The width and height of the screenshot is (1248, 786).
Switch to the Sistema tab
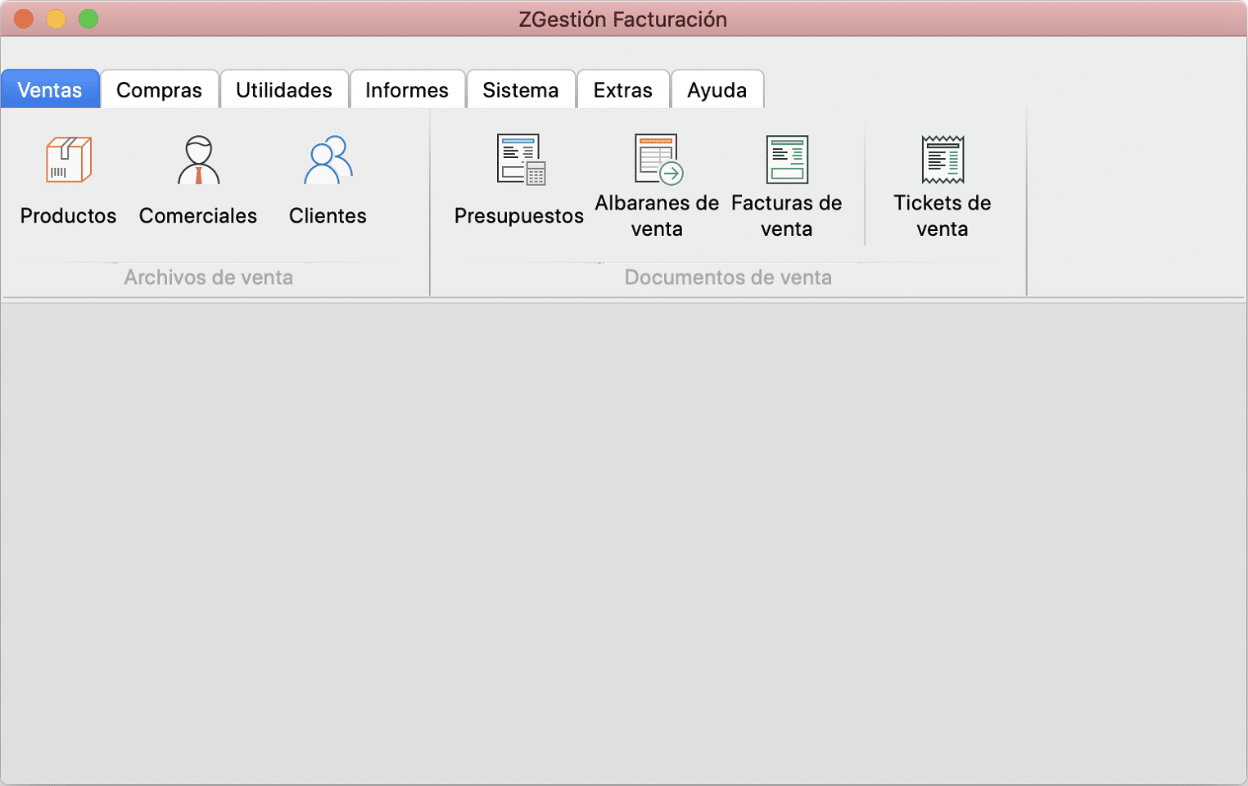(x=521, y=90)
